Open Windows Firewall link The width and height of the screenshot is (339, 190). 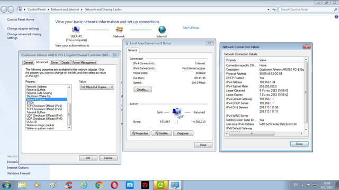(x=19, y=173)
